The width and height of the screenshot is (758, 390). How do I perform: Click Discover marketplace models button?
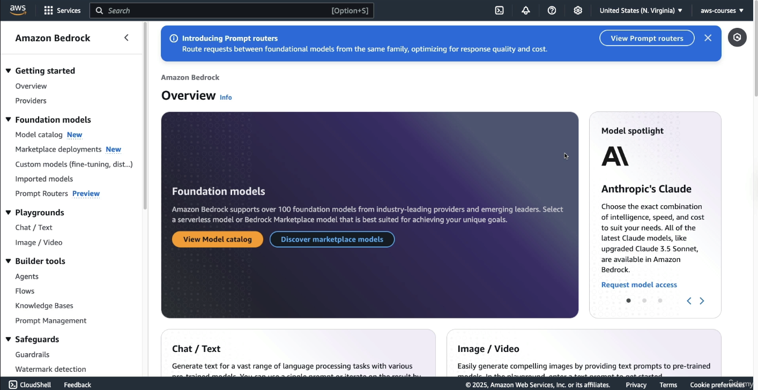pos(332,239)
